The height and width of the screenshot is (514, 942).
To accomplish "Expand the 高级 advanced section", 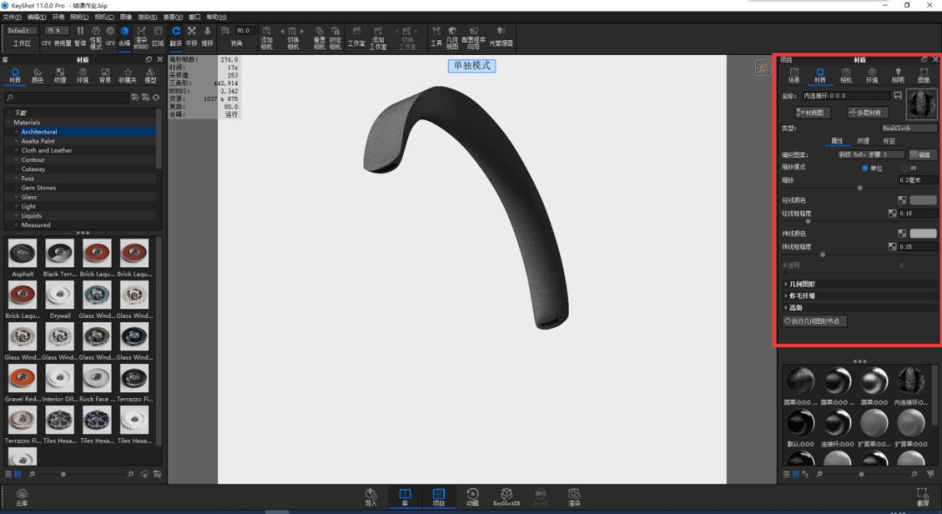I will pos(786,308).
